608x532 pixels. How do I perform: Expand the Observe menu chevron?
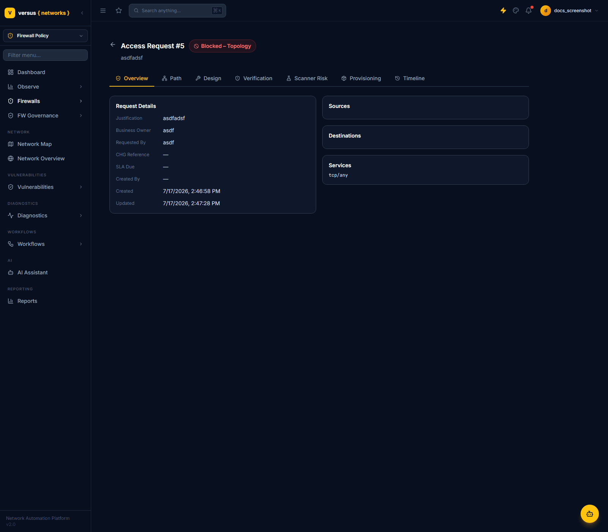point(81,87)
